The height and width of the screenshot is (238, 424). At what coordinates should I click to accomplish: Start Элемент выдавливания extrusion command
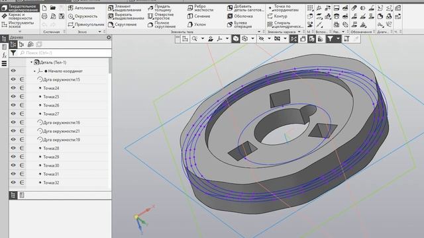click(x=125, y=8)
